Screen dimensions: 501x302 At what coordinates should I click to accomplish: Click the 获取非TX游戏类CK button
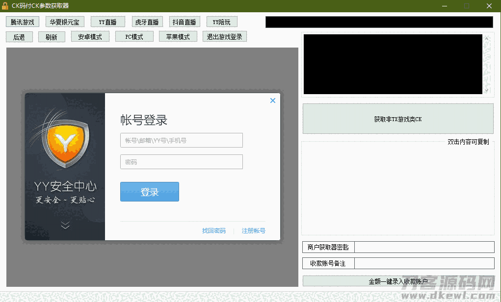tap(398, 119)
